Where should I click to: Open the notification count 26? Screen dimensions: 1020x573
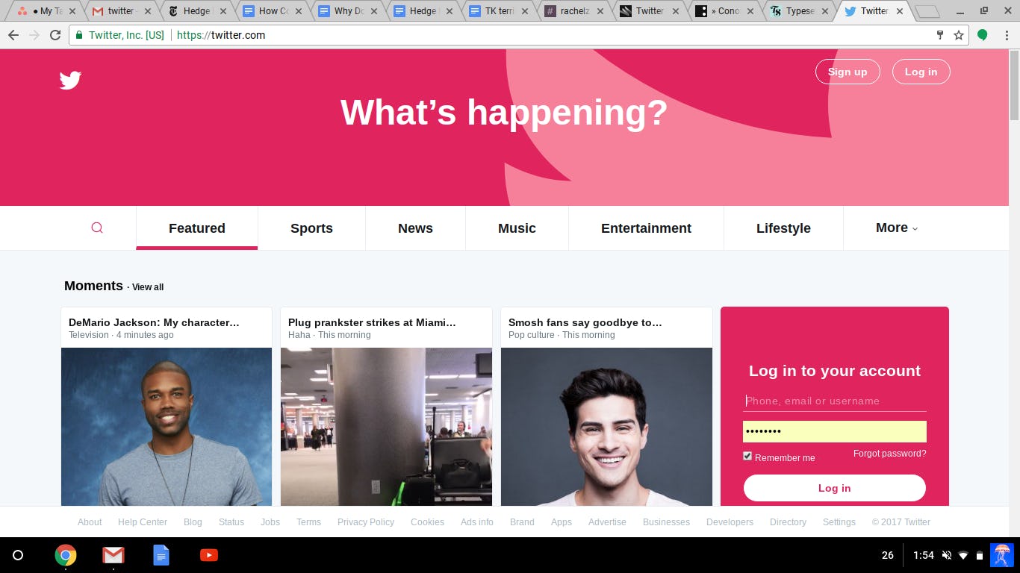pyautogui.click(x=888, y=555)
